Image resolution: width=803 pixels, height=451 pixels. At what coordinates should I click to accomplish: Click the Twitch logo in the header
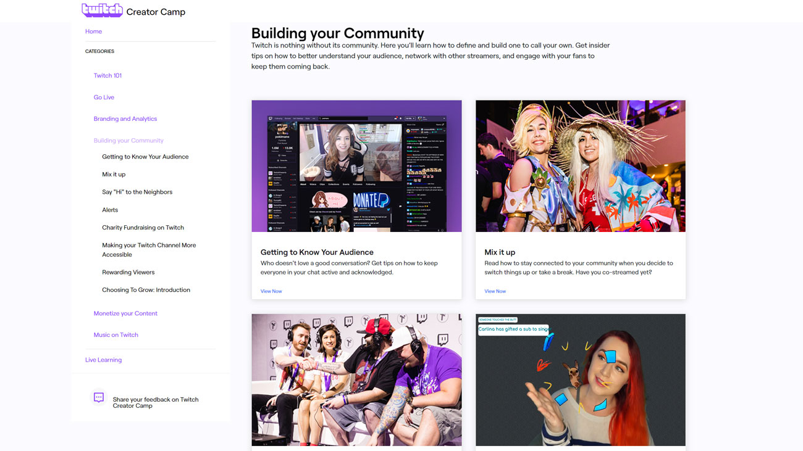[102, 10]
